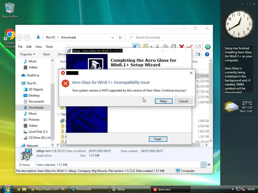Switch to large thumbnails view icon
Viewport: 258px width, 193px height.
pos(209,165)
